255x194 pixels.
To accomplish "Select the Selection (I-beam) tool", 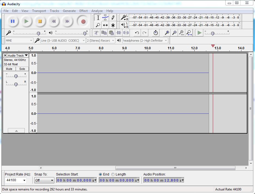I will tap(97, 17).
